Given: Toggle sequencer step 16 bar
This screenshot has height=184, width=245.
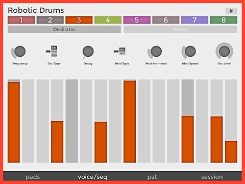Looking at the screenshot, I should [x=231, y=121].
